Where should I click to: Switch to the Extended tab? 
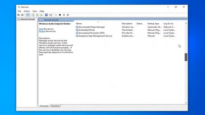tap(44, 106)
